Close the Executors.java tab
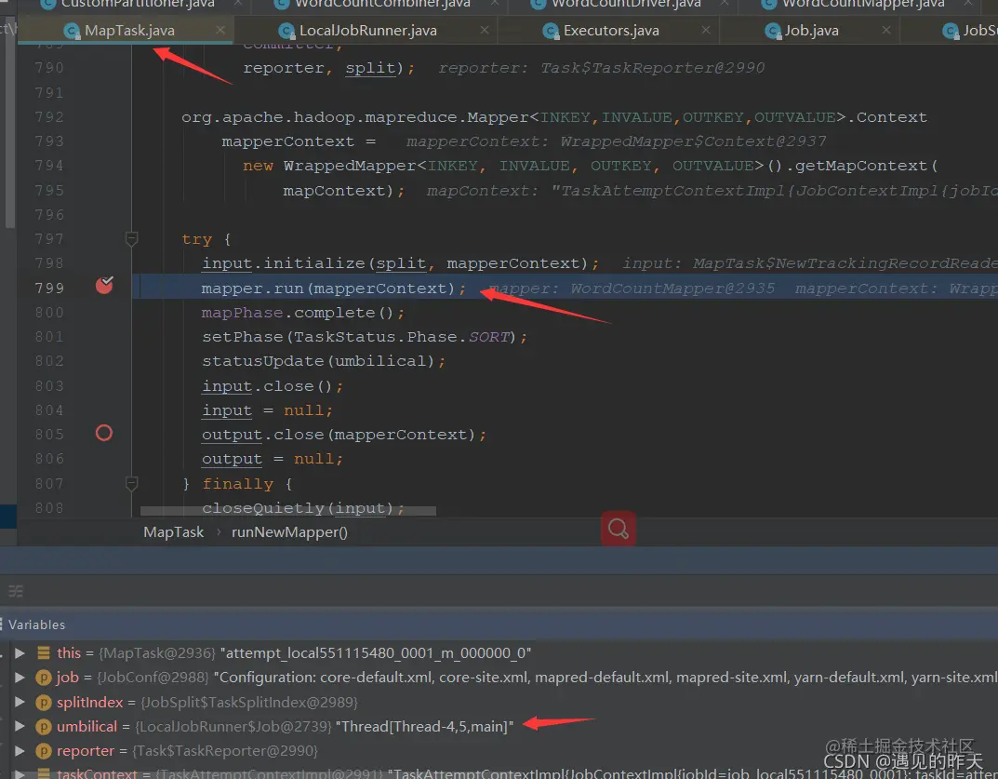Viewport: 998px width, 779px height. coord(706,30)
